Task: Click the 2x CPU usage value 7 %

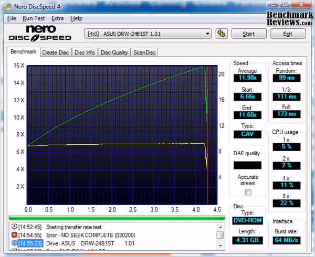Action: pos(287,166)
